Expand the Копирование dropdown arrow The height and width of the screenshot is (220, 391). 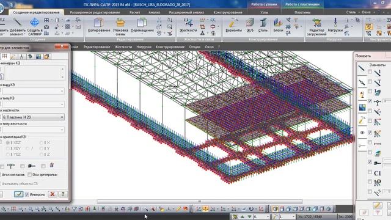coord(99,34)
